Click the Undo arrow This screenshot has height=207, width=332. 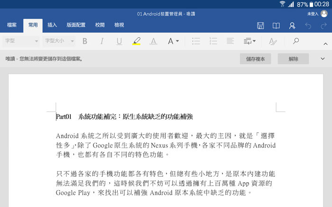[308, 26]
